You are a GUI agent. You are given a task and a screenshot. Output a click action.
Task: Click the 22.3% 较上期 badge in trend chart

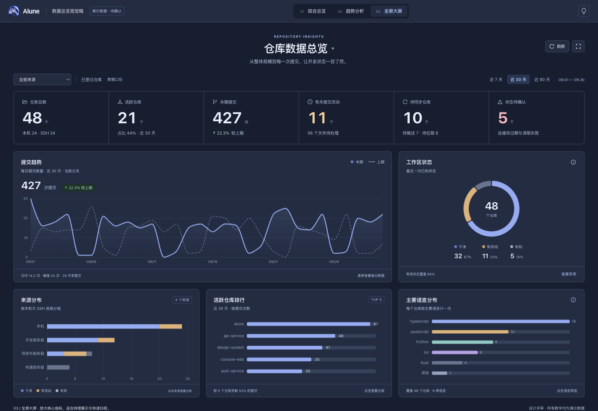(78, 188)
